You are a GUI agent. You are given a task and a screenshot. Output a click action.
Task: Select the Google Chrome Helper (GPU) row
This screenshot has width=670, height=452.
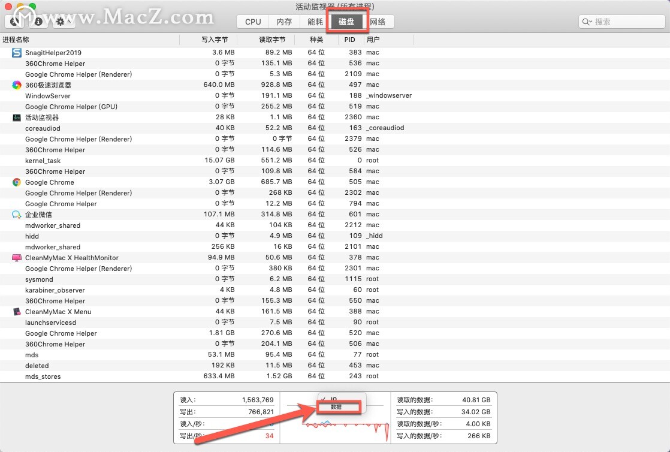point(335,107)
